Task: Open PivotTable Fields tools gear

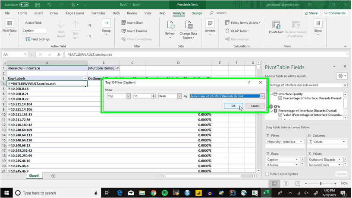Action: click(x=342, y=76)
